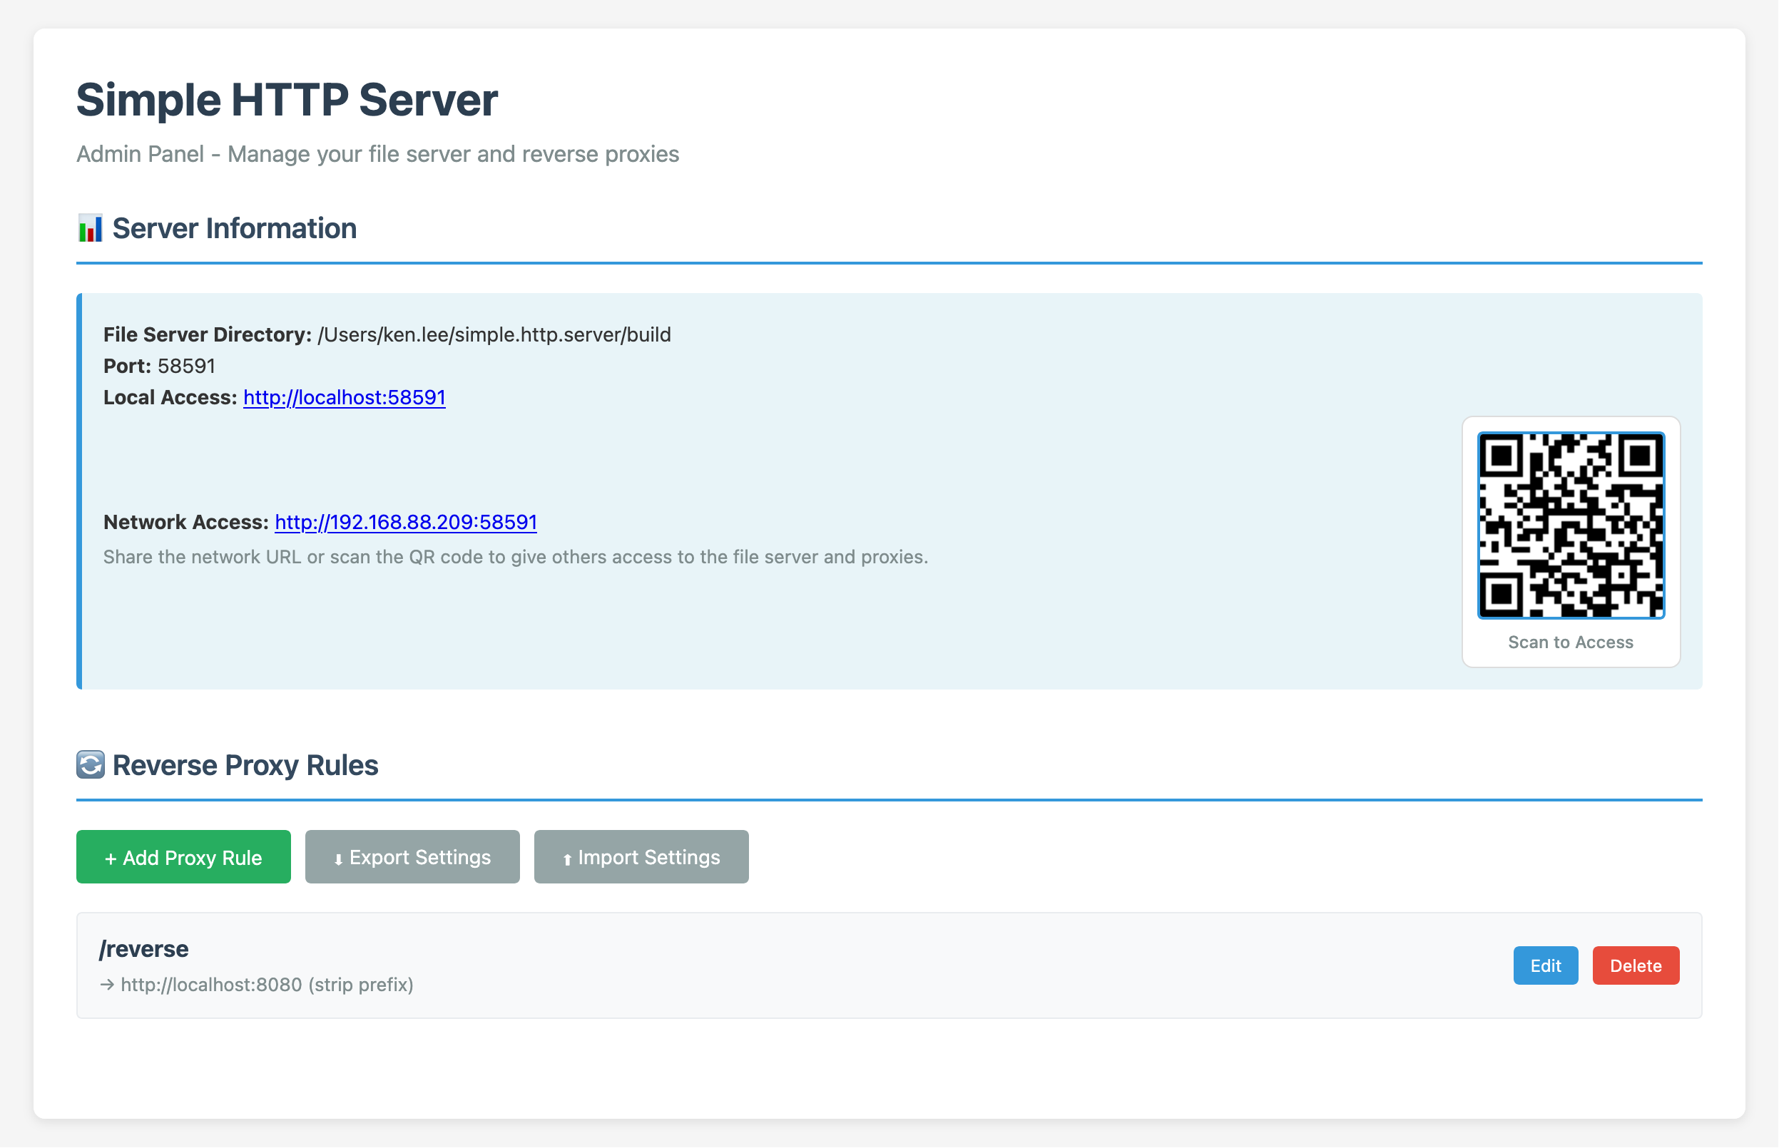This screenshot has height=1148, width=1779.
Task: Click the proxy target http://localhost:8080 text
Action: (x=210, y=984)
